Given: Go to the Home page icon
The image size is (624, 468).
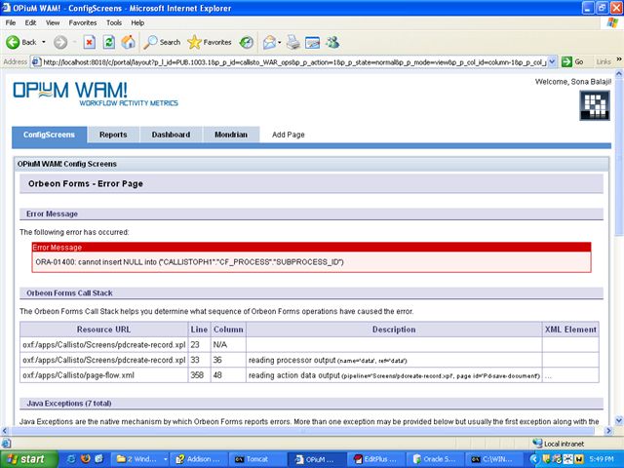Looking at the screenshot, I should click(128, 42).
